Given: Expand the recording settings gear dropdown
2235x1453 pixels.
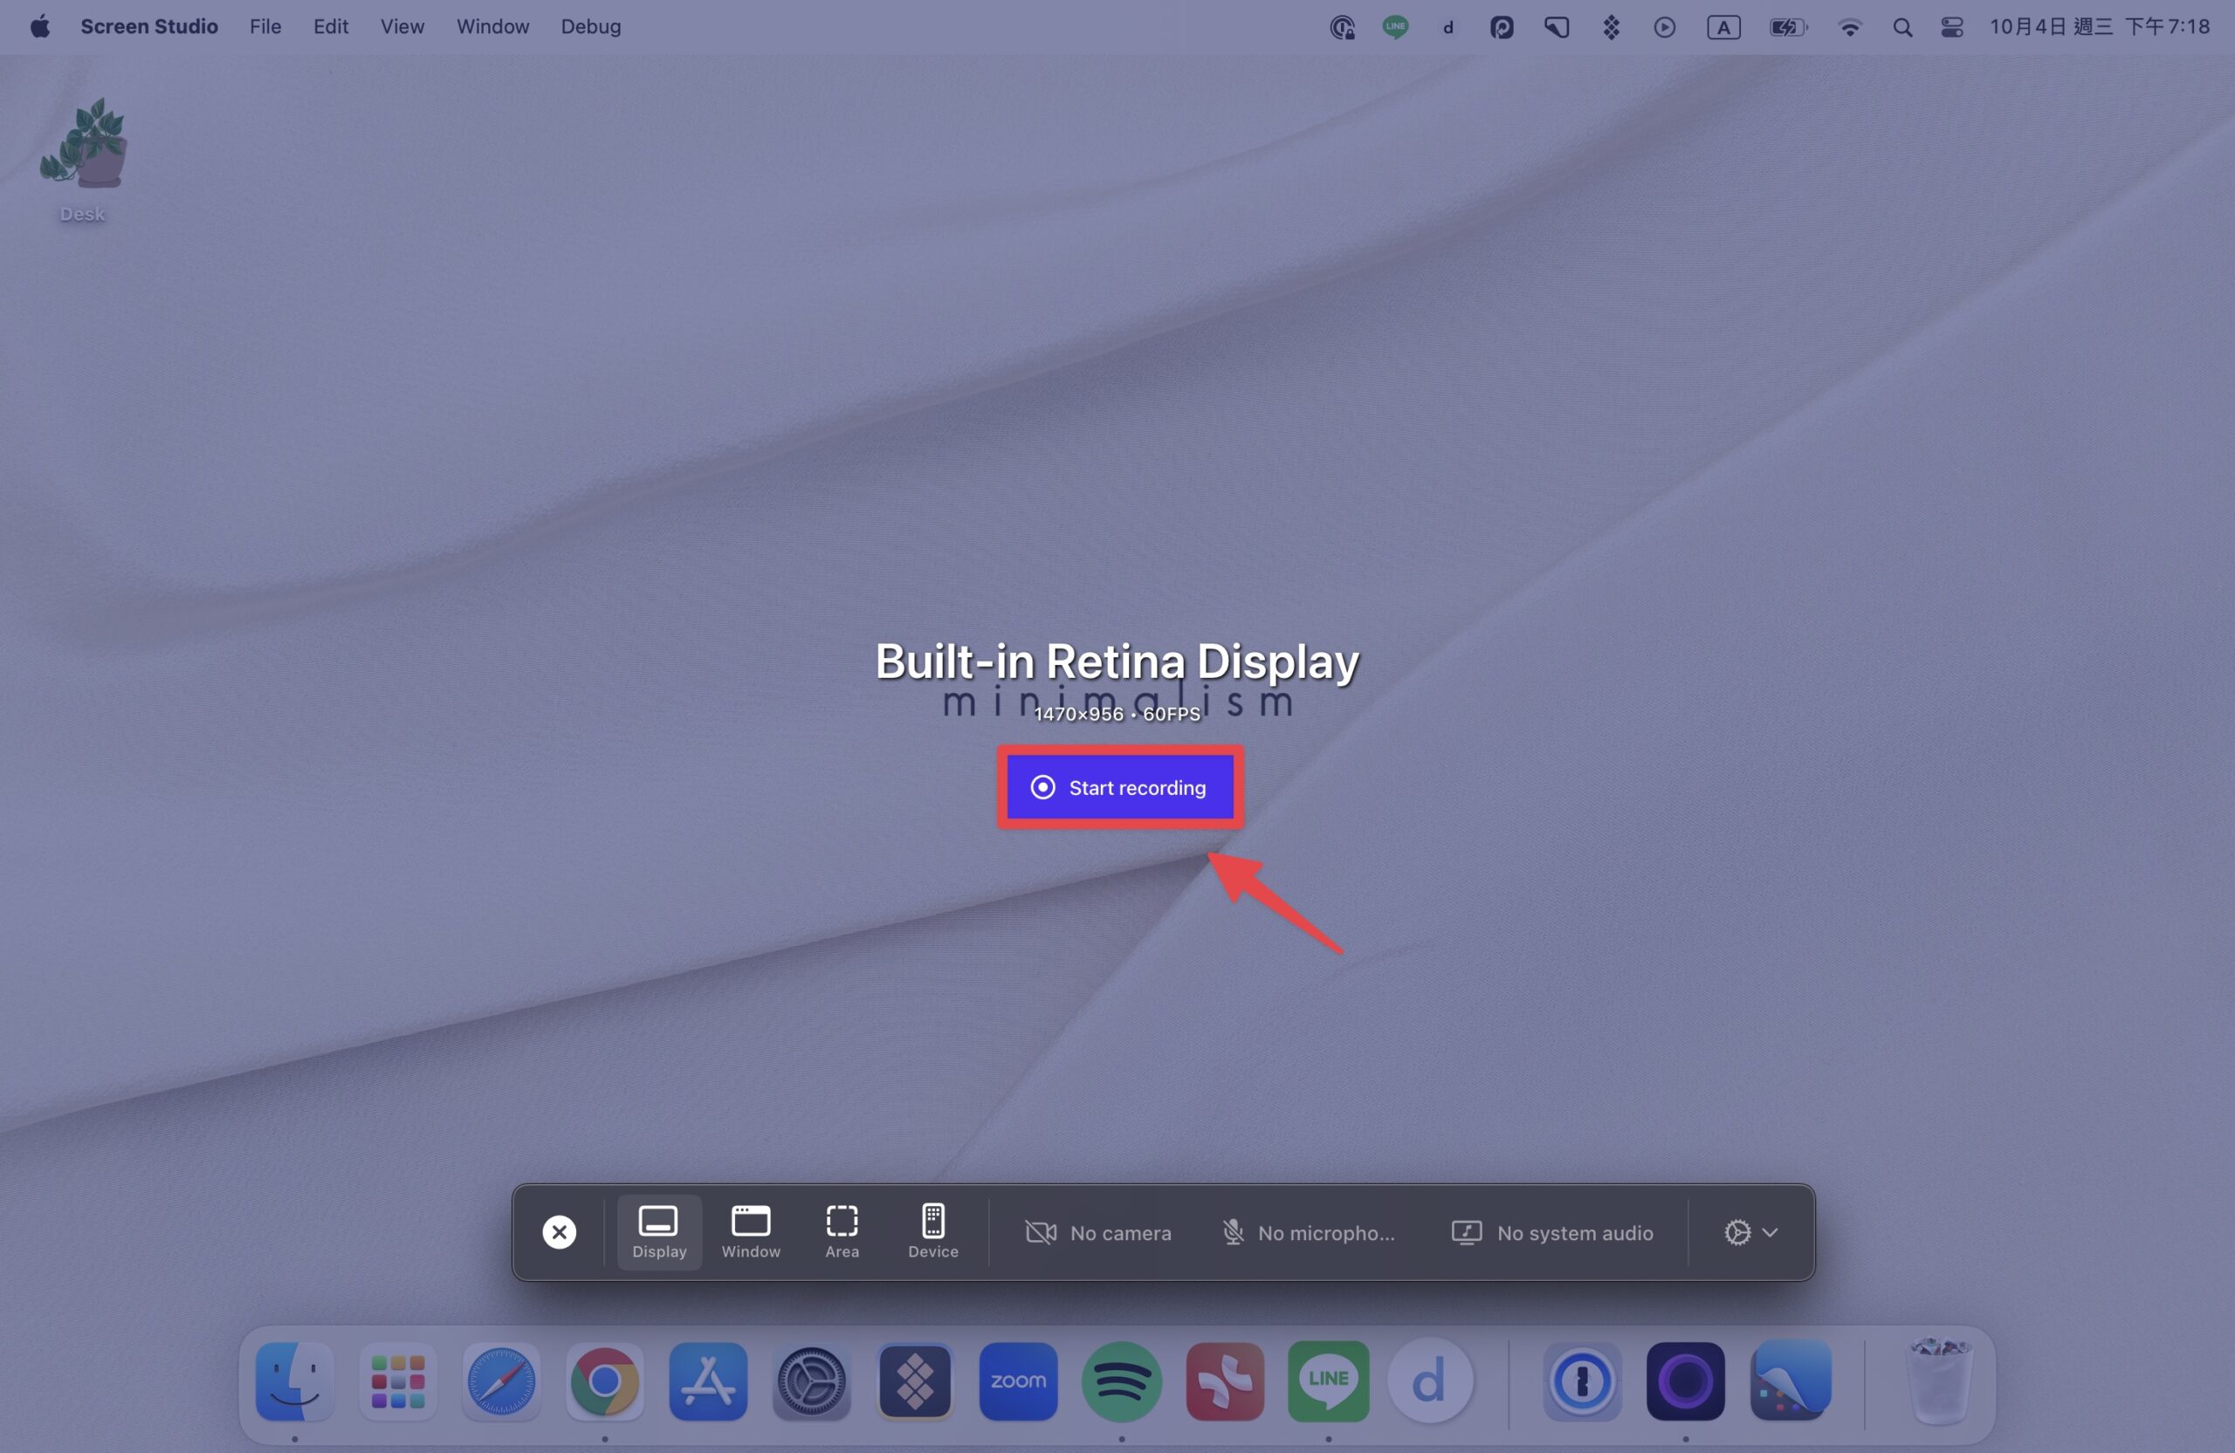Looking at the screenshot, I should 1750,1232.
